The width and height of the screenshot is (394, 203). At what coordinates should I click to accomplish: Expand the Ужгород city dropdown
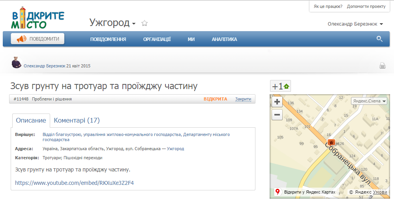pos(113,23)
